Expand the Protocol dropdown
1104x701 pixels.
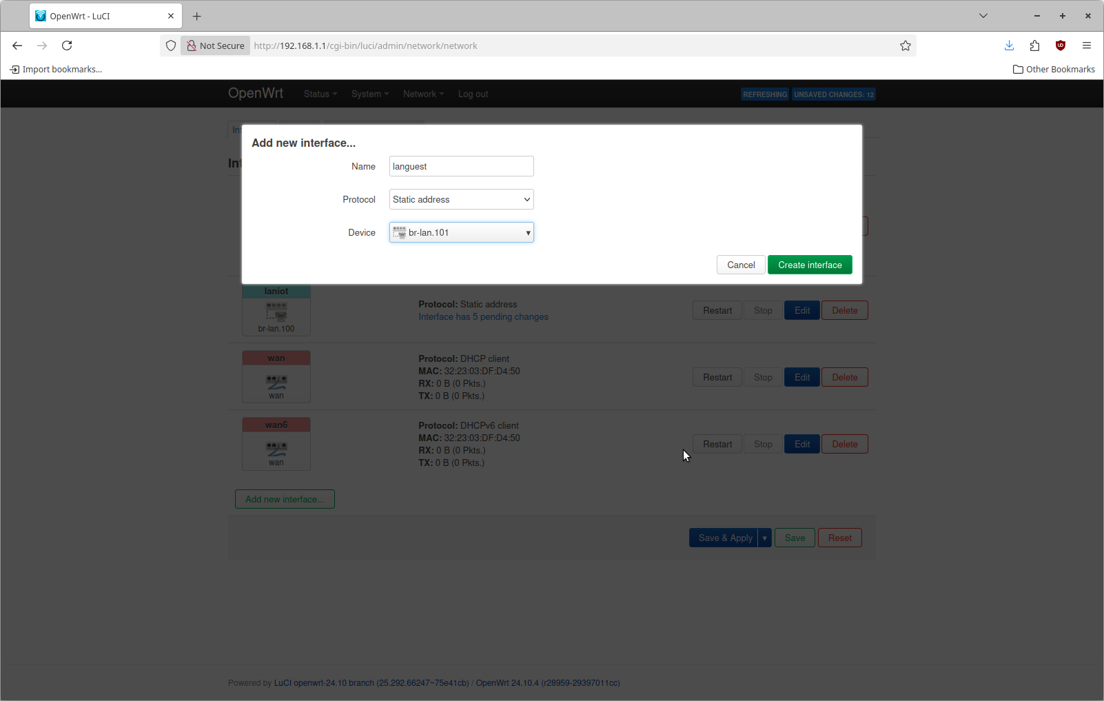click(461, 199)
